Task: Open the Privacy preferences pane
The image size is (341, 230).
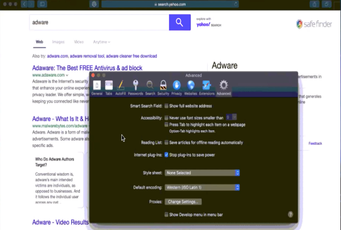Action: tap(177, 88)
